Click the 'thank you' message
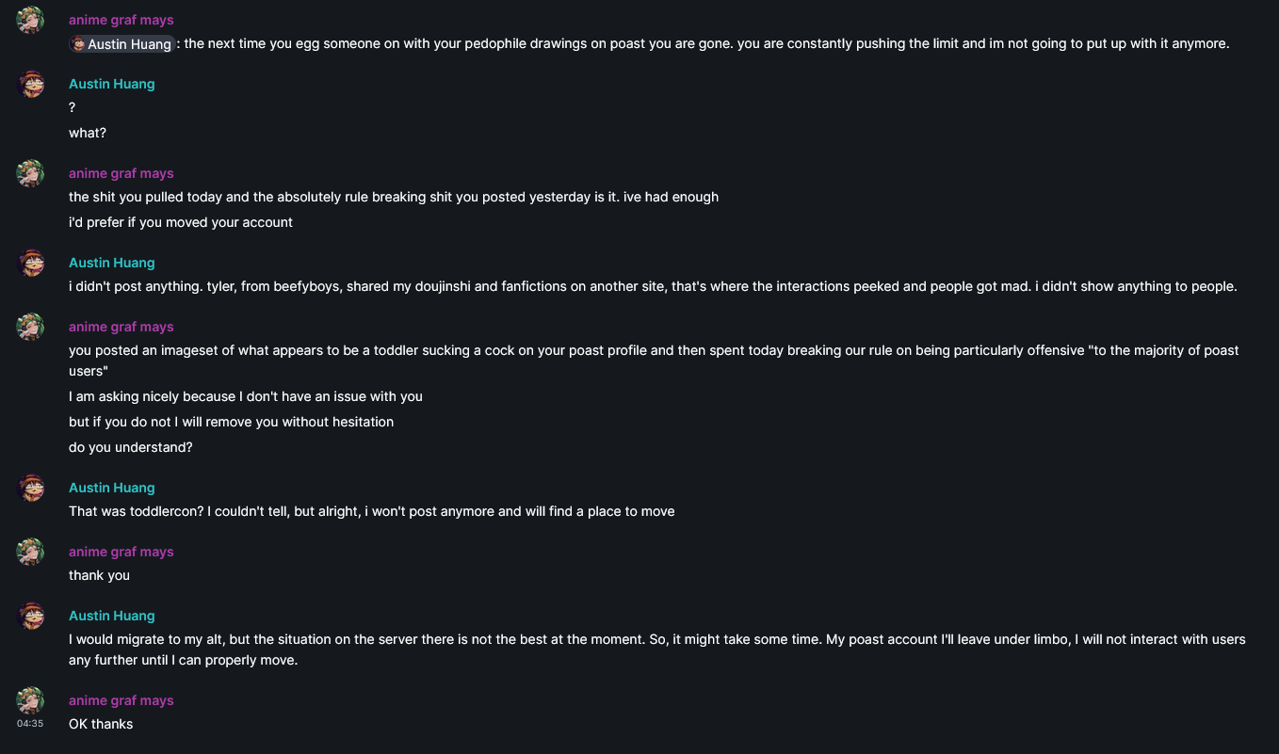The height and width of the screenshot is (754, 1279). click(99, 575)
